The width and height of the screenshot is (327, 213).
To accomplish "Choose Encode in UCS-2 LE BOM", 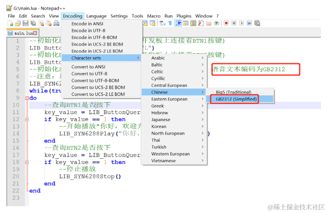I will [x=101, y=51].
